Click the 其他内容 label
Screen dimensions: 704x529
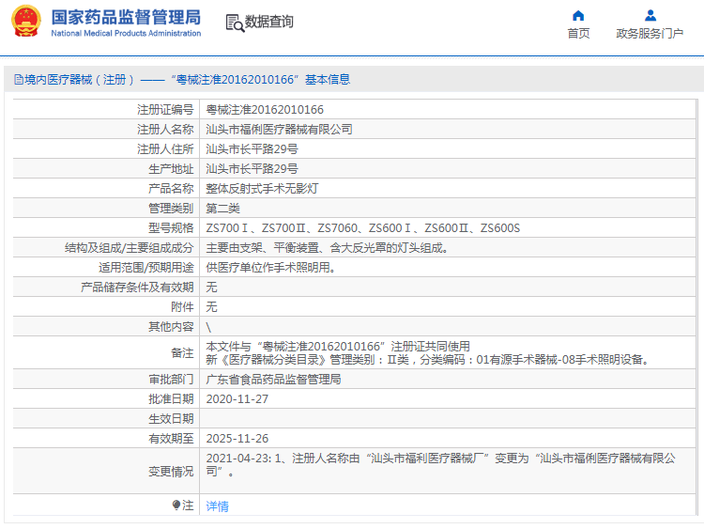point(171,327)
